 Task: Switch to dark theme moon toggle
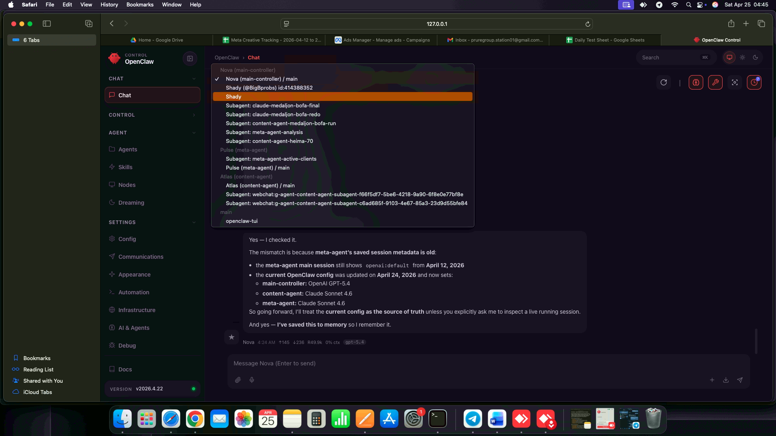click(x=755, y=57)
